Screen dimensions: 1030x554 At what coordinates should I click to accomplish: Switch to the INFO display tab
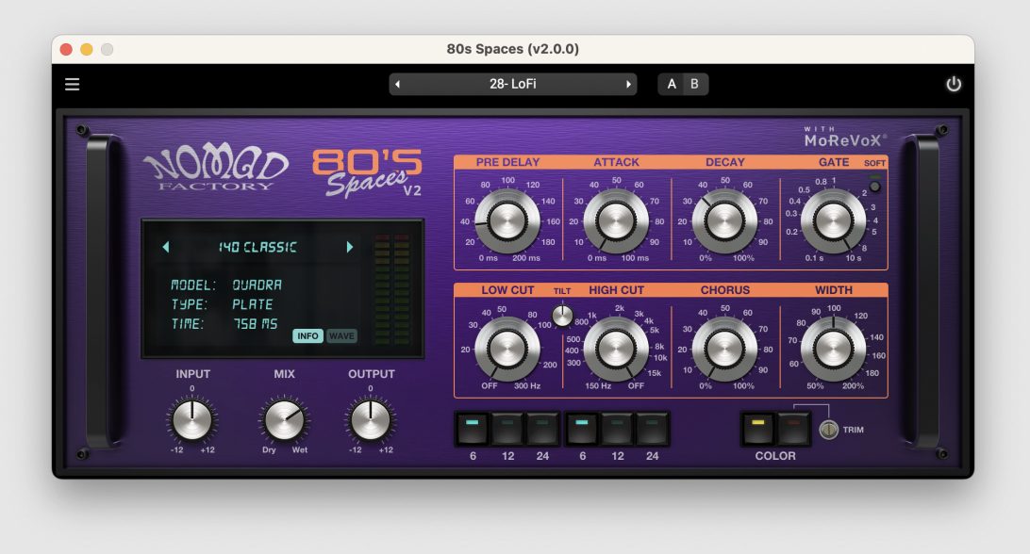307,335
